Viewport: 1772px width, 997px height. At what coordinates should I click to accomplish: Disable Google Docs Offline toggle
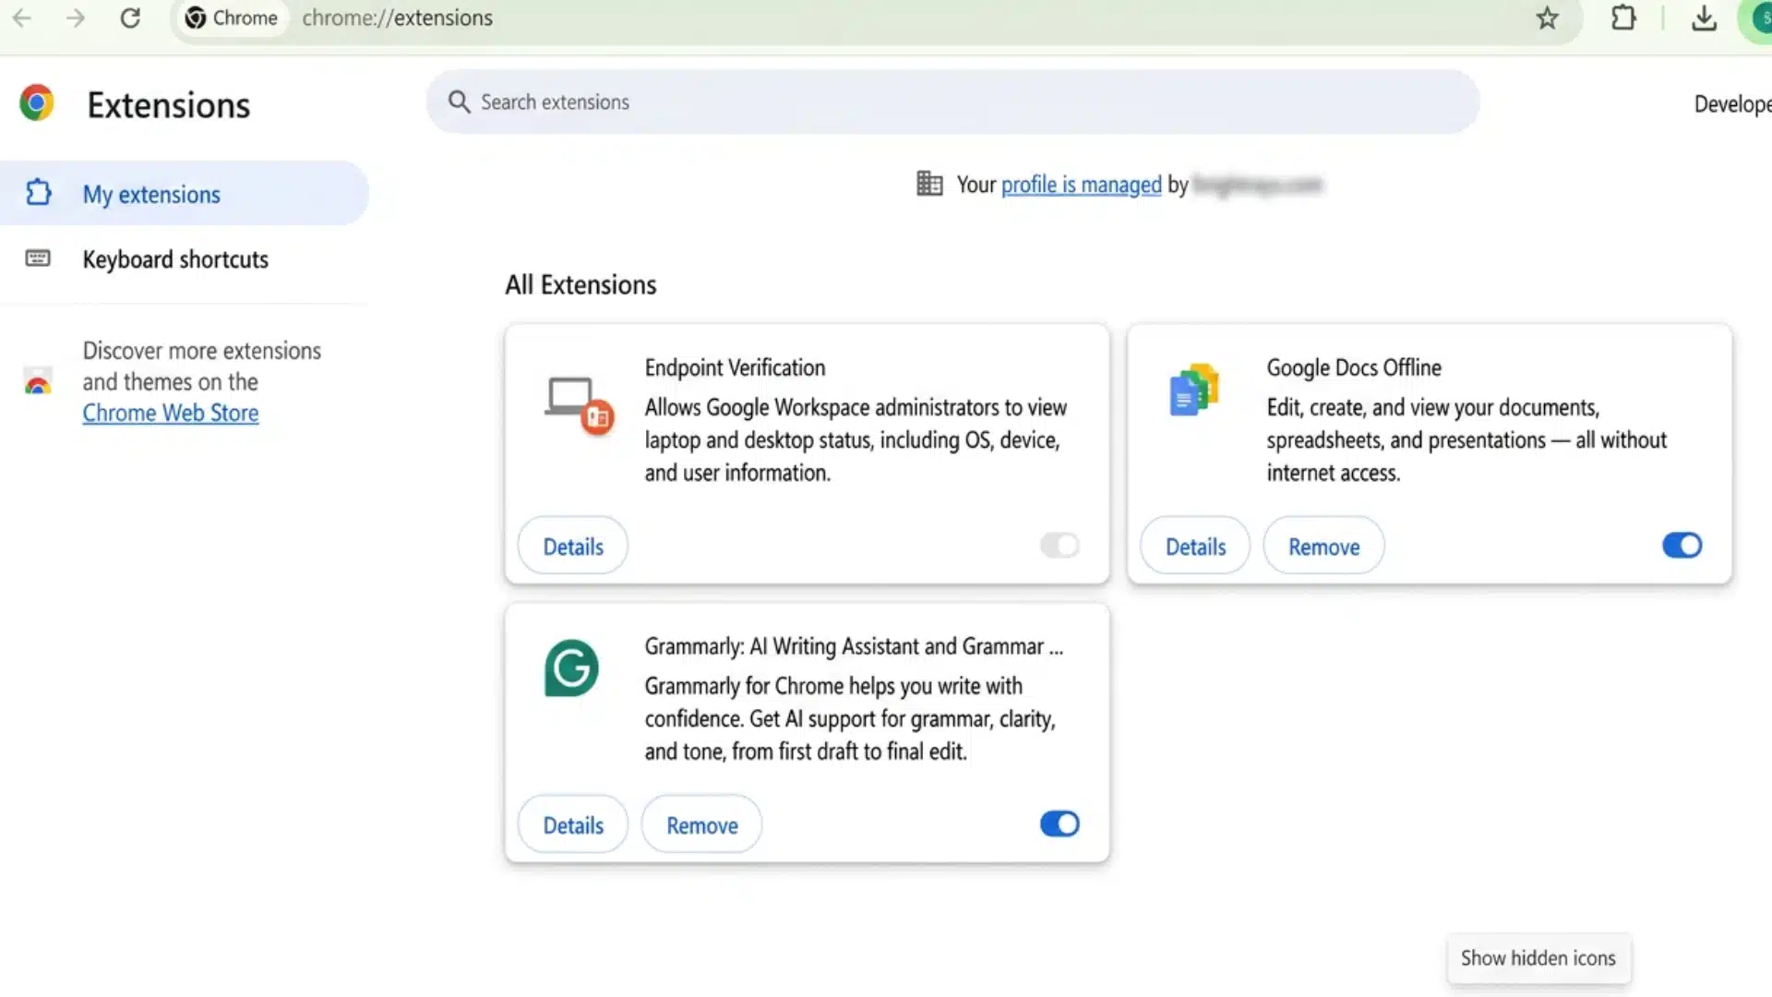[1682, 546]
